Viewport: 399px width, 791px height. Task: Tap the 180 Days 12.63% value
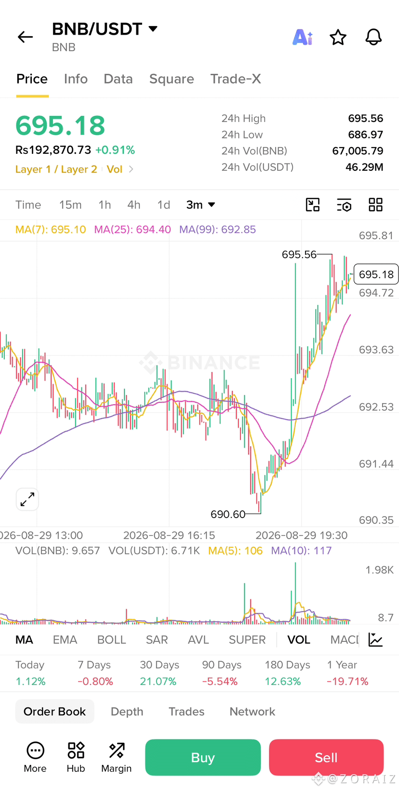(x=283, y=682)
